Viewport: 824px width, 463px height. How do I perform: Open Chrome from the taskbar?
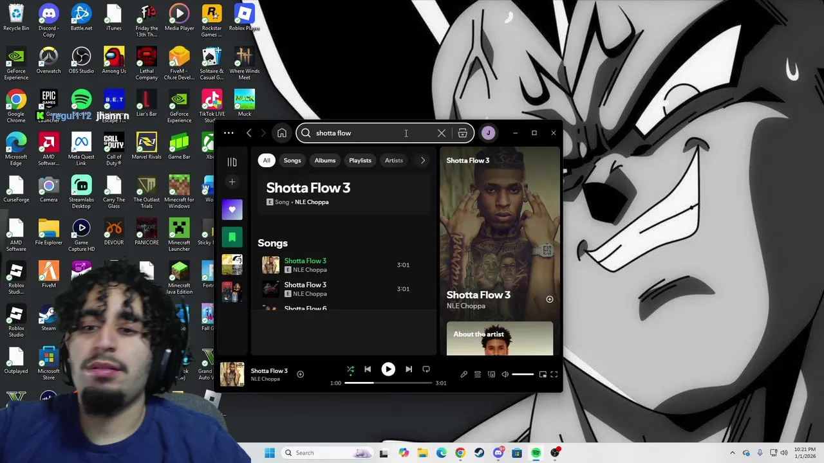pos(460,453)
